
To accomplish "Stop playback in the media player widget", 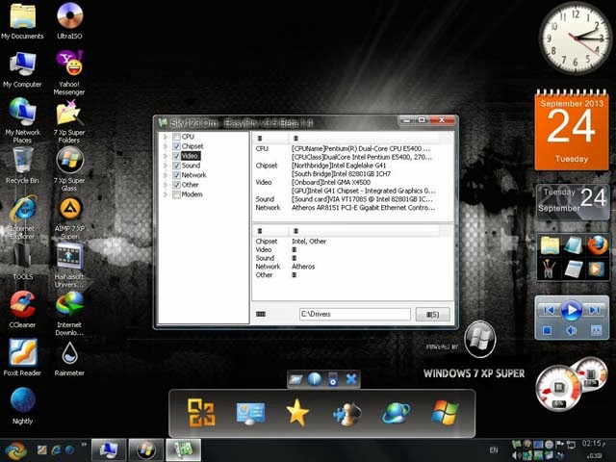I will 547,330.
